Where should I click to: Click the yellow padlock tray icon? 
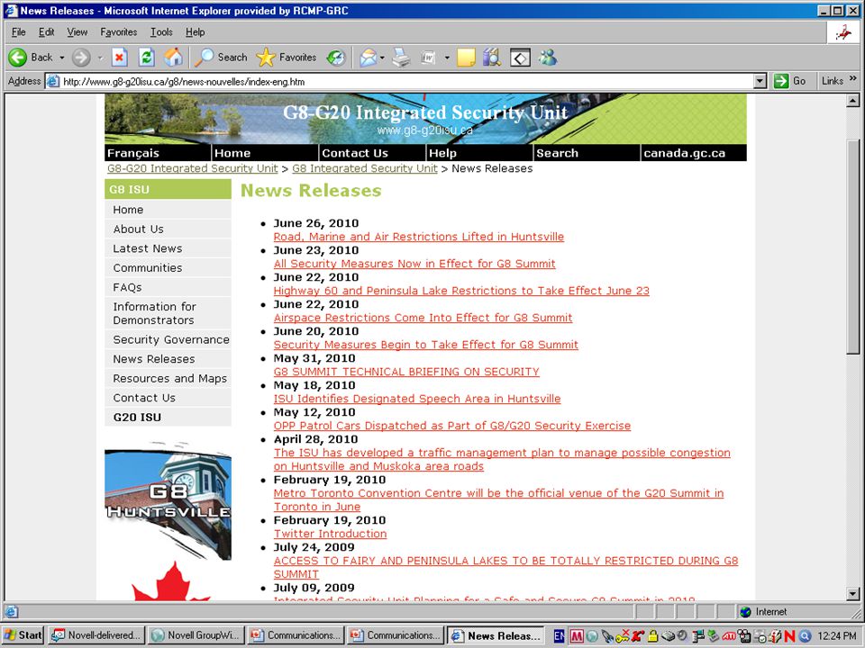click(x=652, y=636)
